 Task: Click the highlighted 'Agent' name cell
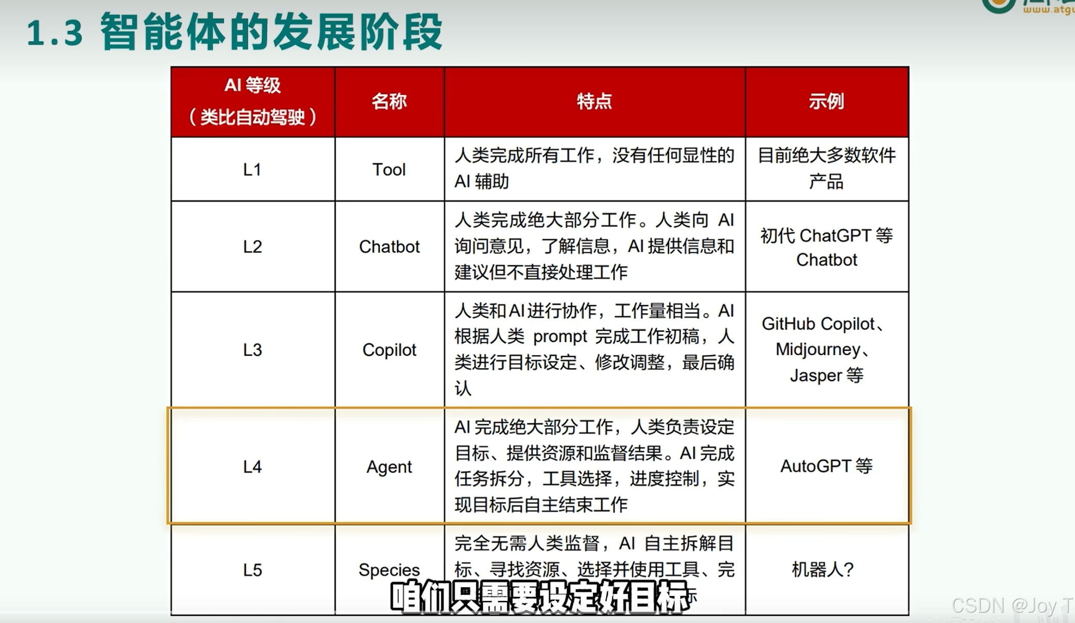(x=389, y=466)
